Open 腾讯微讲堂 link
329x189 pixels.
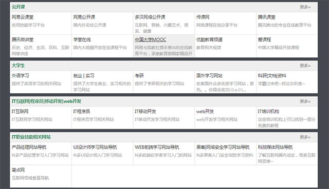point(23,40)
